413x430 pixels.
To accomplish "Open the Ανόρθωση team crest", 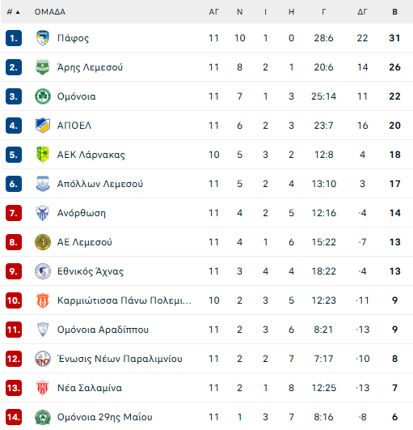I will (x=43, y=213).
